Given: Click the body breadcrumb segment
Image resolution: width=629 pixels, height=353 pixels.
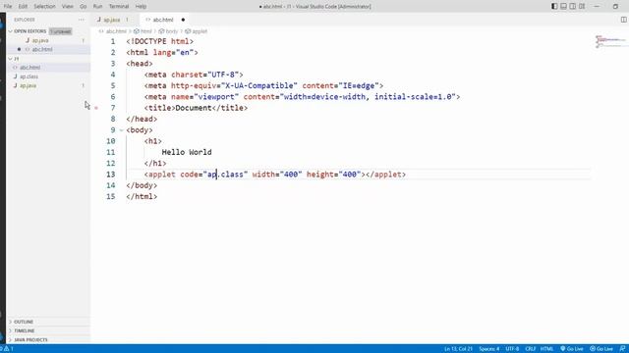Looking at the screenshot, I should [x=171, y=31].
